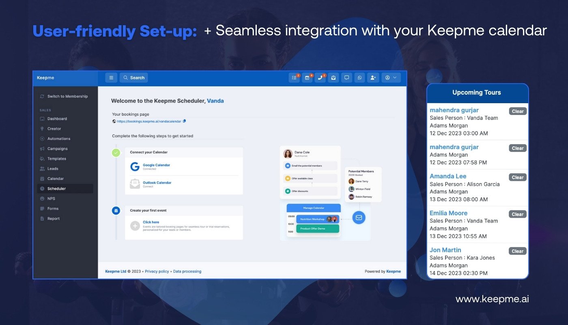Image resolution: width=568 pixels, height=325 pixels.
Task: Copy the bookings page URL with copy icon
Action: point(184,121)
